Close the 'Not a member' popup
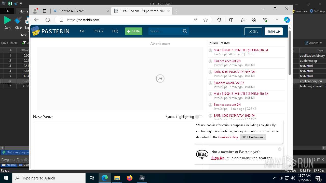Image resolution: width=326 pixels, height=183 pixels. point(280,149)
